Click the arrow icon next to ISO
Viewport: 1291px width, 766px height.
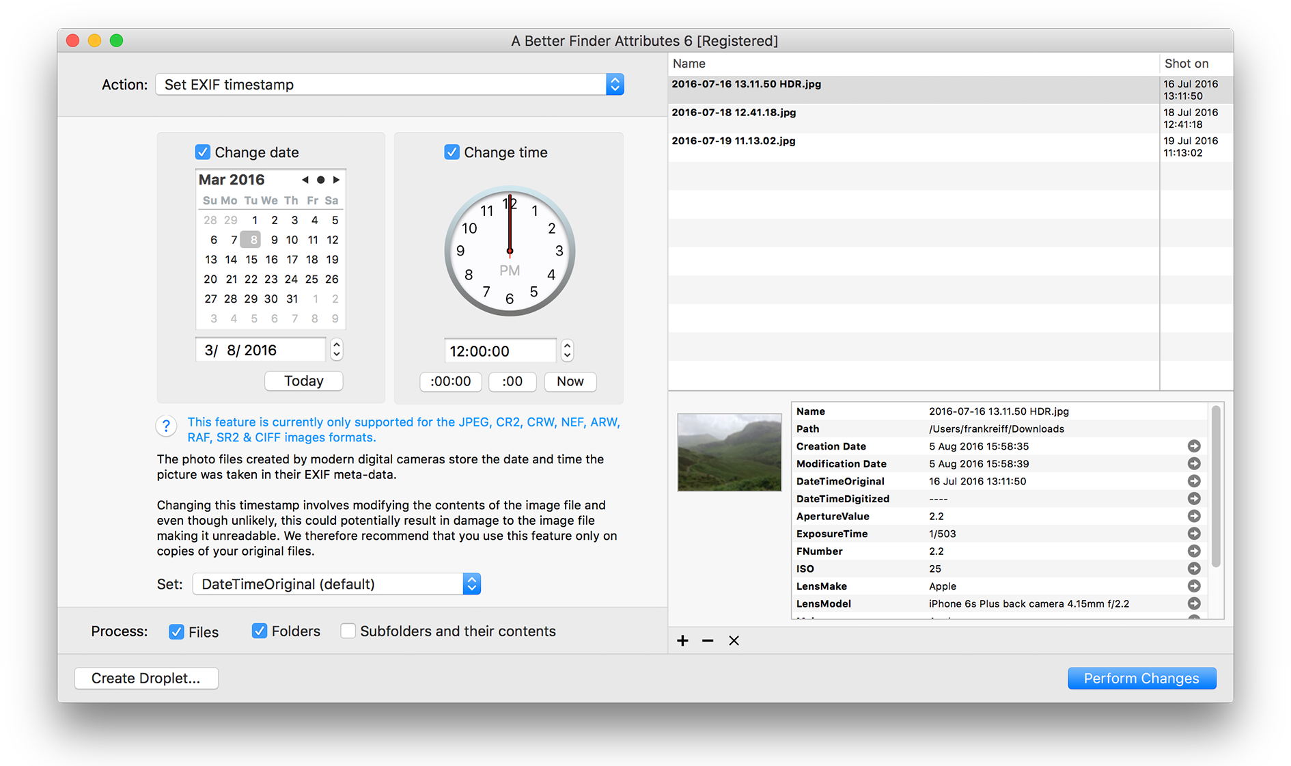click(x=1193, y=569)
